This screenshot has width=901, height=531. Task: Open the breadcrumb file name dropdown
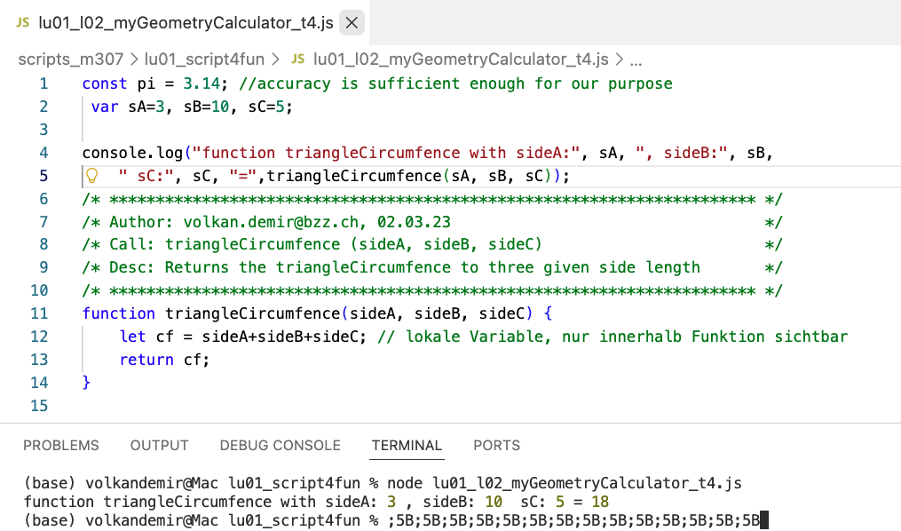coord(461,59)
